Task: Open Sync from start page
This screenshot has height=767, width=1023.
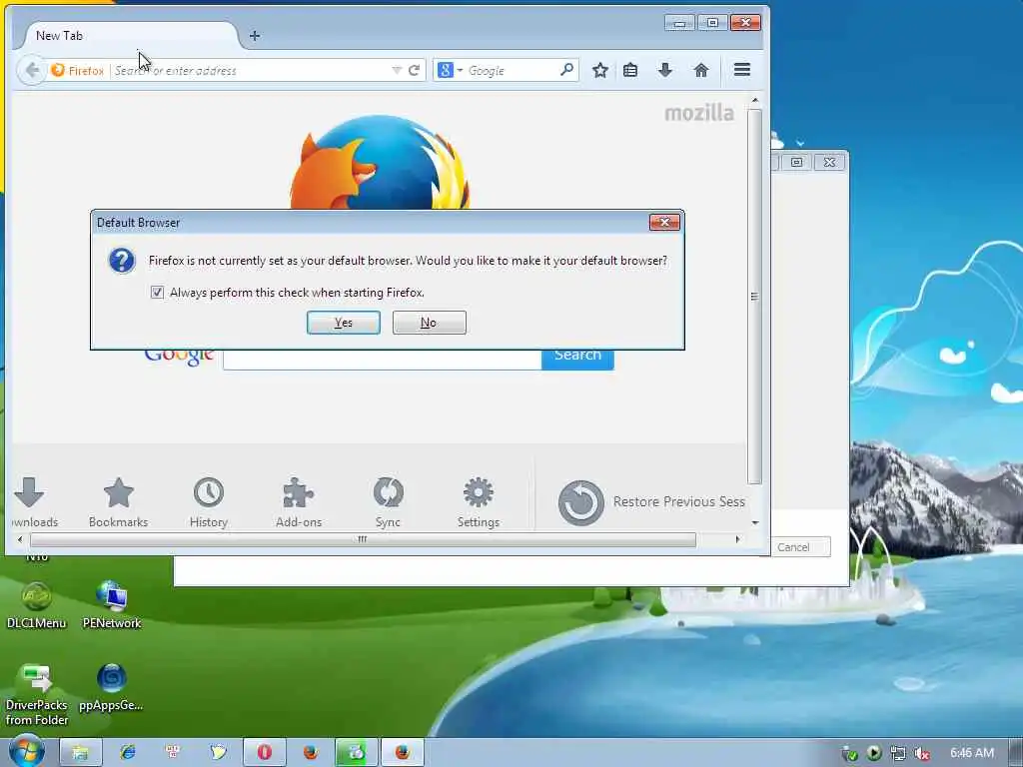Action: pos(389,502)
